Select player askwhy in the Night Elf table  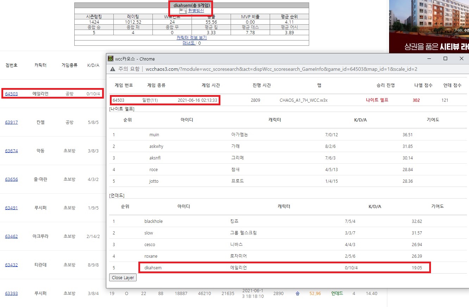click(156, 146)
